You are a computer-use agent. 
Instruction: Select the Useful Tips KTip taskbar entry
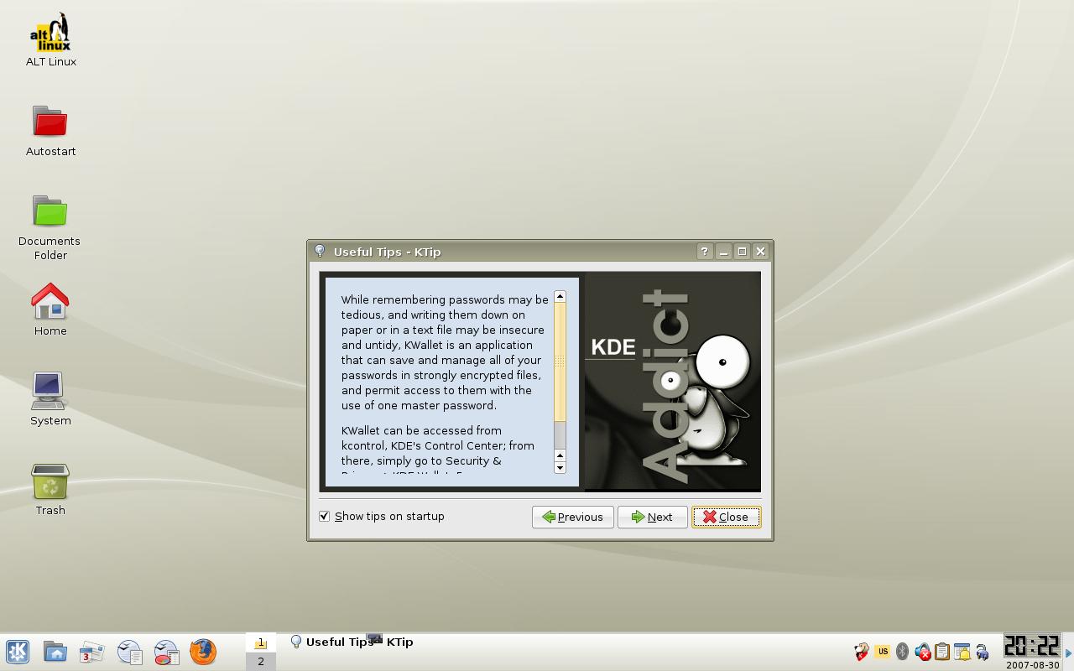point(352,642)
